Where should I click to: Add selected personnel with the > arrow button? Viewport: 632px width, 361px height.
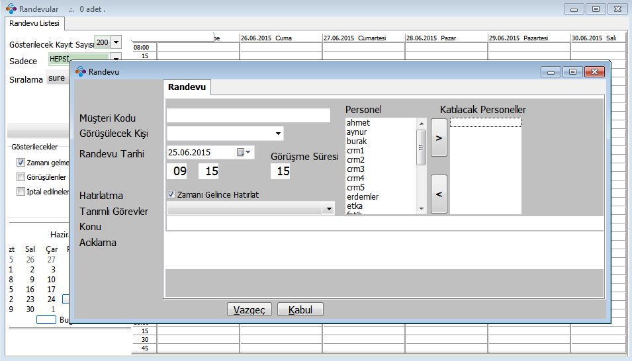(439, 138)
